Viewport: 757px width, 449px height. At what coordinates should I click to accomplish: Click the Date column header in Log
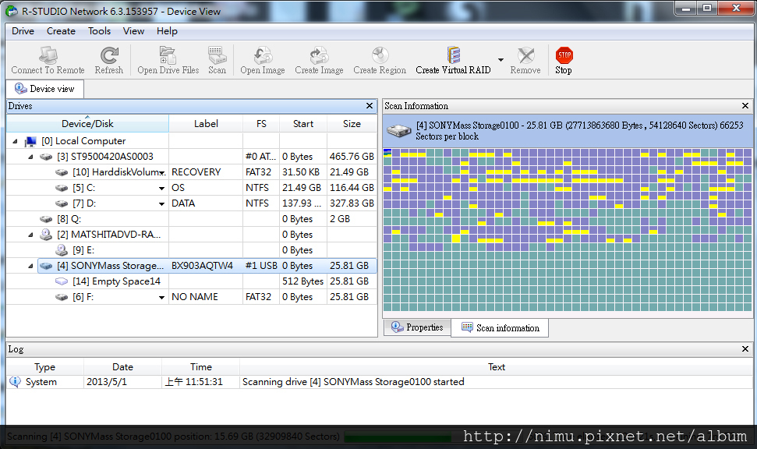click(122, 367)
